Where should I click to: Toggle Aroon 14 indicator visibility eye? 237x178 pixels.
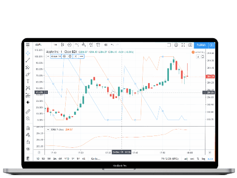tap(64, 56)
